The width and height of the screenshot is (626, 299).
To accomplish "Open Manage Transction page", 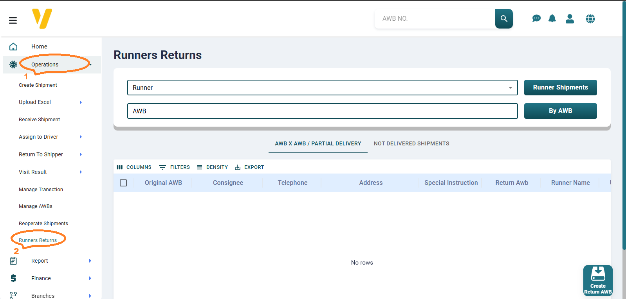I will point(41,190).
